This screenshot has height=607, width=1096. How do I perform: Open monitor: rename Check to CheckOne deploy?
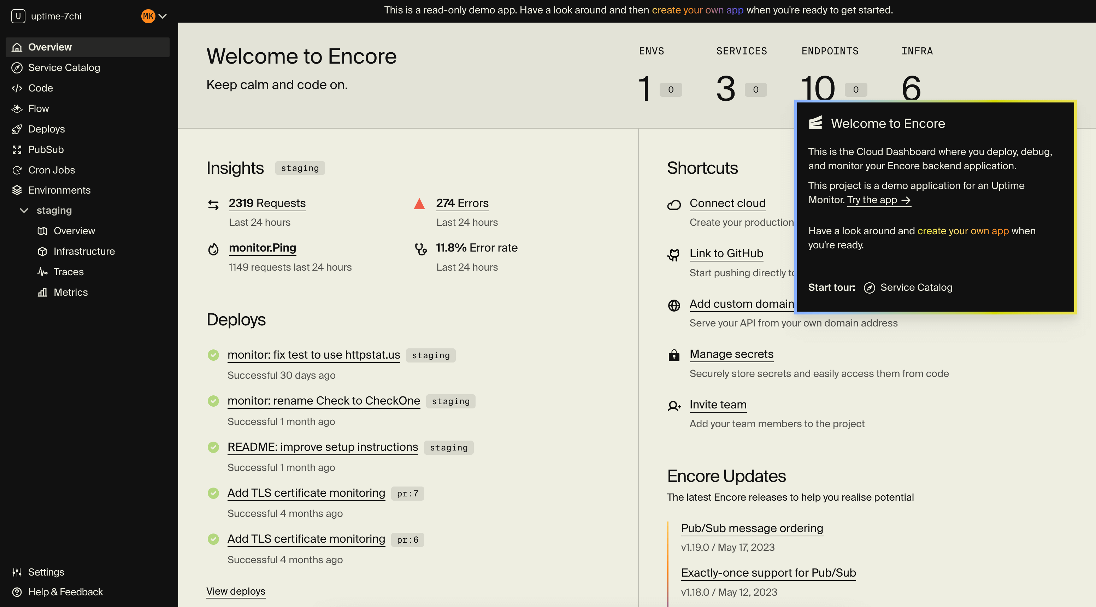324,401
